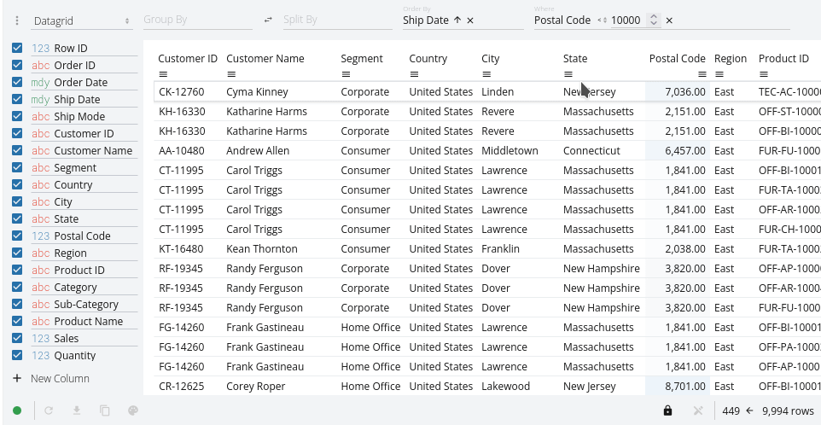Click the export download icon
Image resolution: width=821 pixels, height=425 pixels.
pos(77,410)
